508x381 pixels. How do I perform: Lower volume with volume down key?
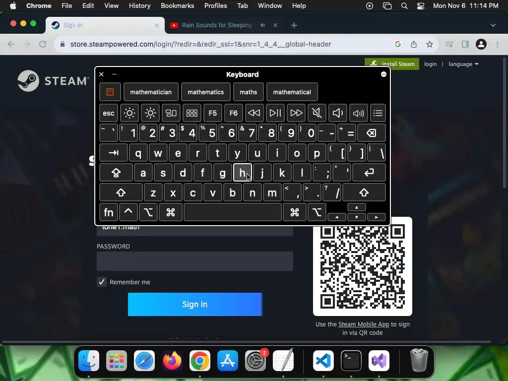(x=337, y=113)
